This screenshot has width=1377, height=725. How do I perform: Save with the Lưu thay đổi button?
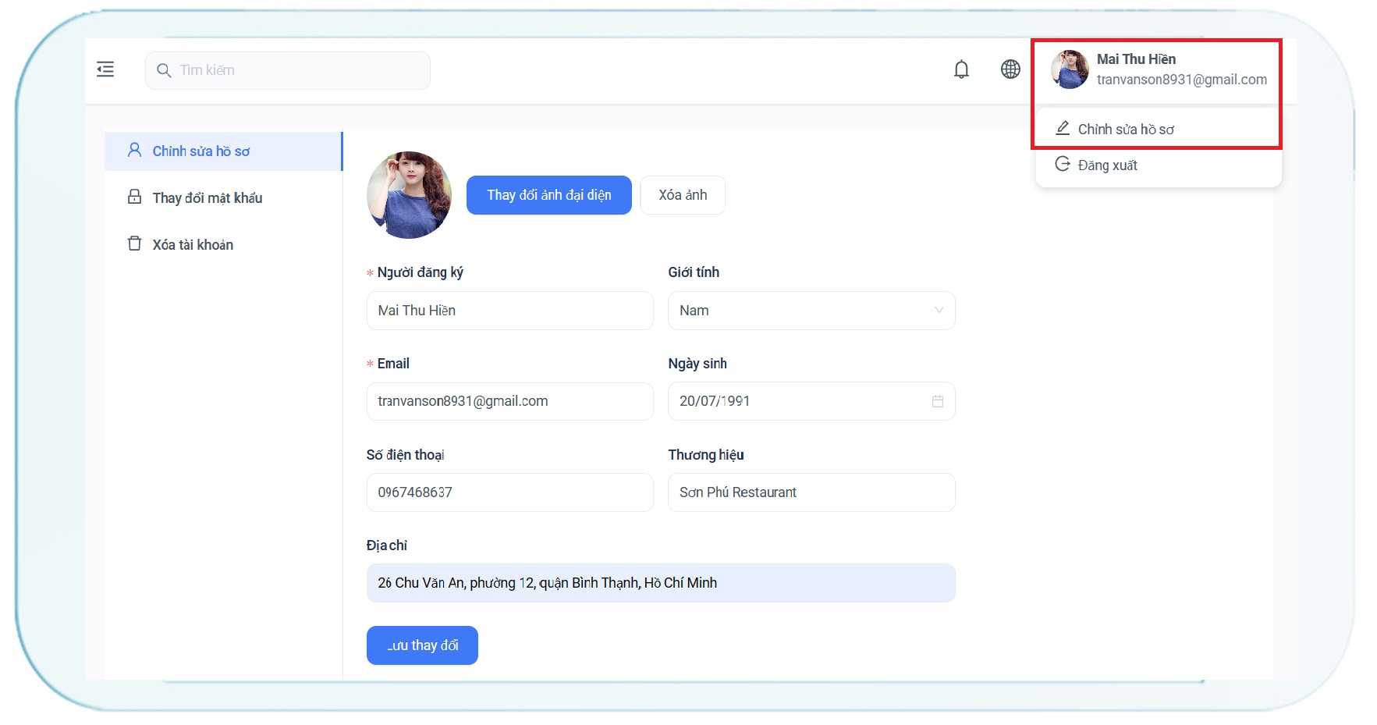coord(422,645)
